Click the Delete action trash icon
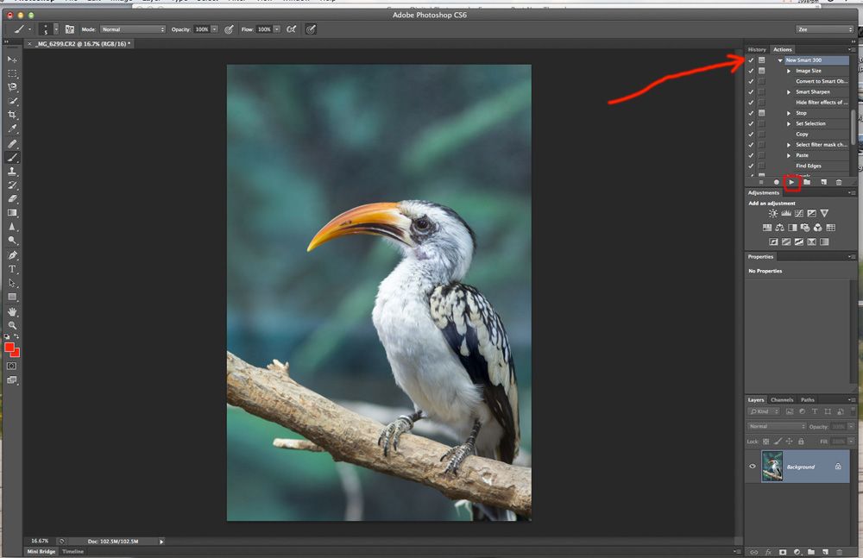 pyautogui.click(x=839, y=182)
